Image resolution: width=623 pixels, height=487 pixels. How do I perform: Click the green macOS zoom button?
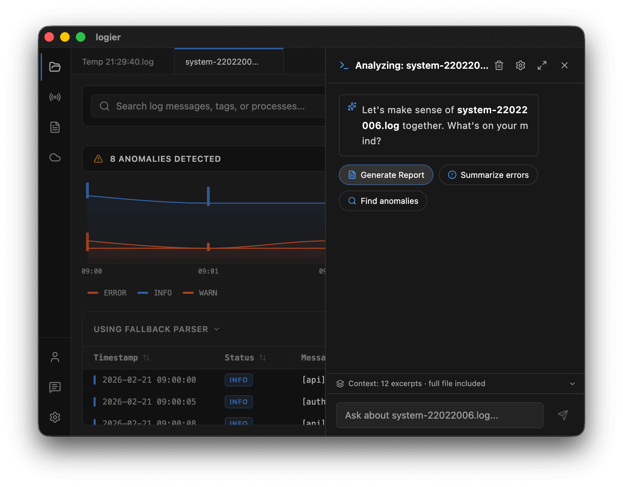(x=81, y=37)
